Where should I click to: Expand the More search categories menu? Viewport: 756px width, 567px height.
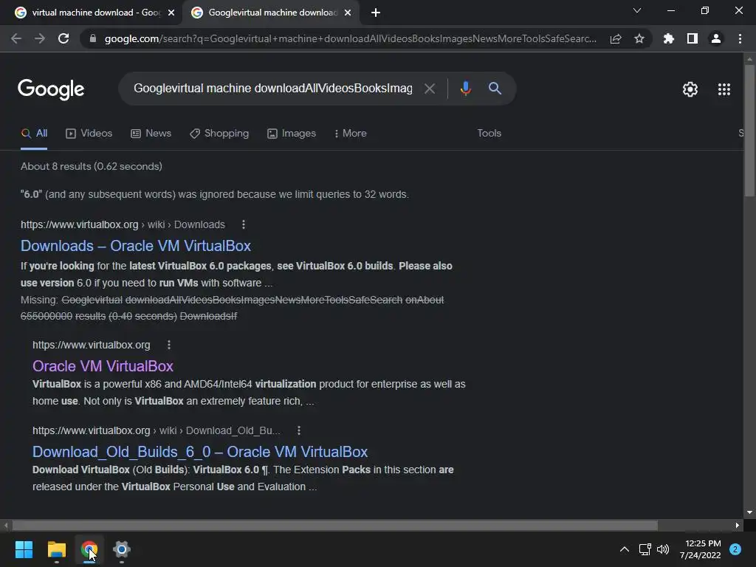(351, 133)
